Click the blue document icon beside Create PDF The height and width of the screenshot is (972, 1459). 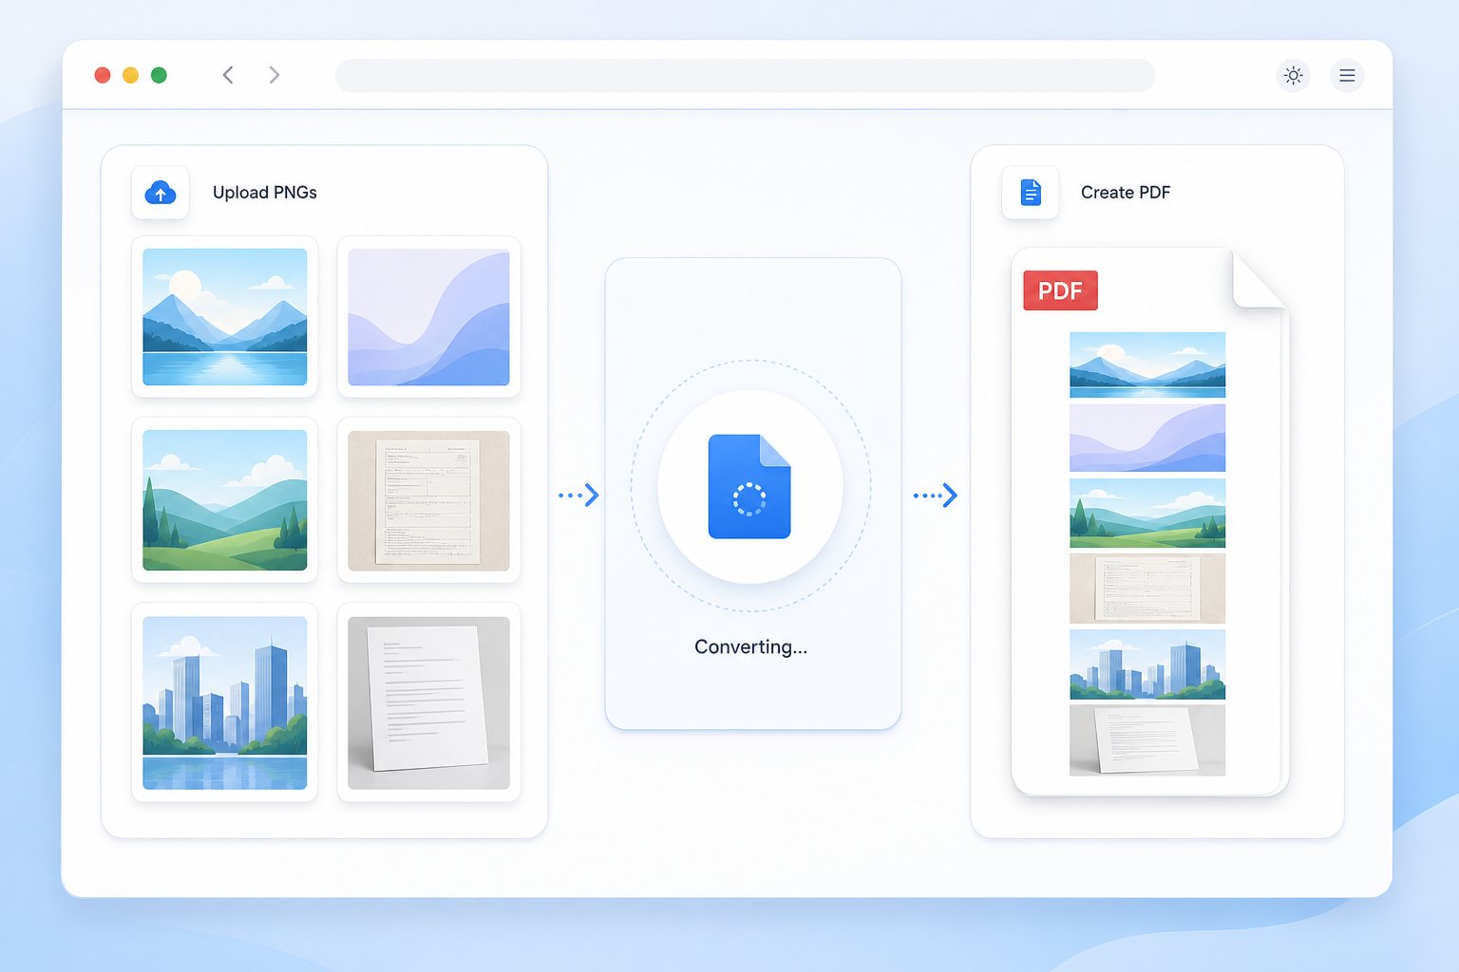[x=1031, y=193]
